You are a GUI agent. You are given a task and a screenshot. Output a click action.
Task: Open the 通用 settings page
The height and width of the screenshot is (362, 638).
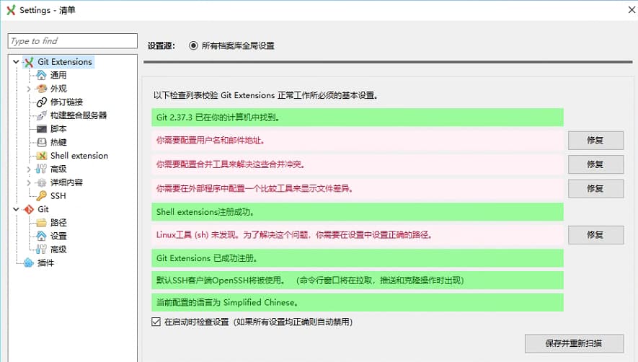[58, 75]
